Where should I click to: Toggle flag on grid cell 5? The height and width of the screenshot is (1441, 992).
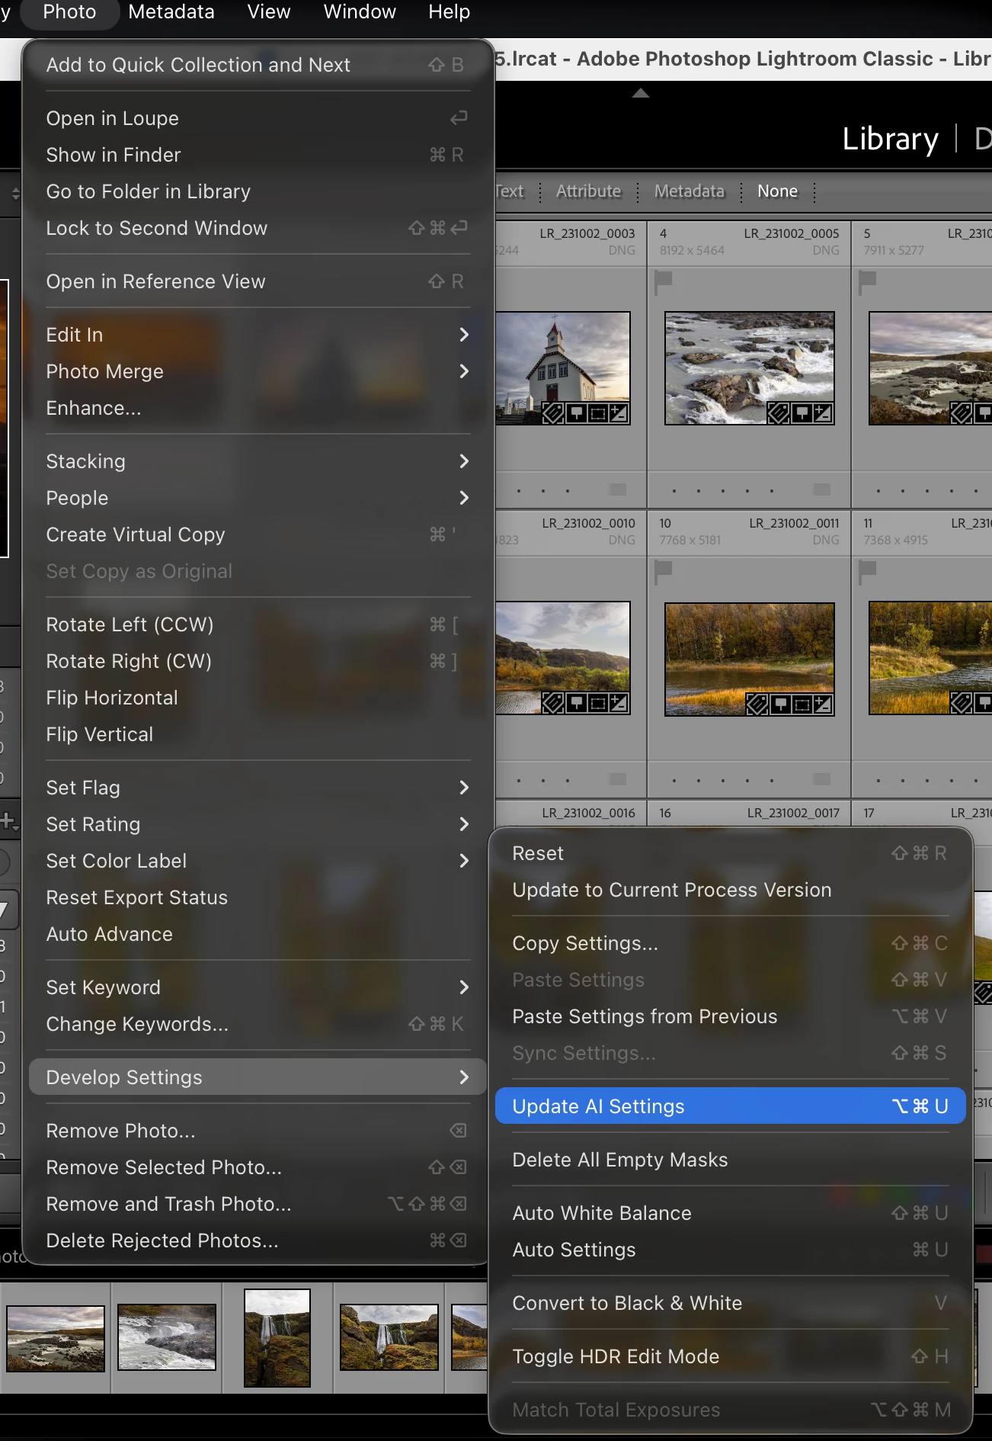(868, 283)
